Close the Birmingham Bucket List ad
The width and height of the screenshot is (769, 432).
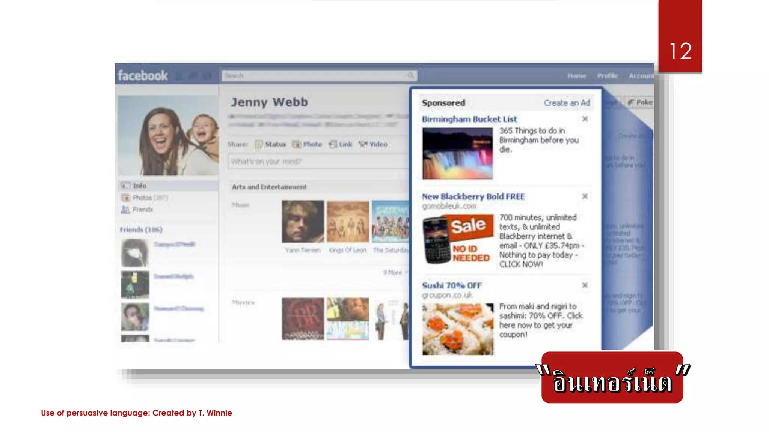coord(585,119)
